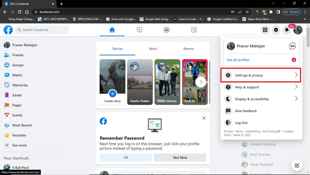Viewport: 310px width, 175px height.
Task: Expand the Settings & privacy submenu
Action: pyautogui.click(x=261, y=75)
